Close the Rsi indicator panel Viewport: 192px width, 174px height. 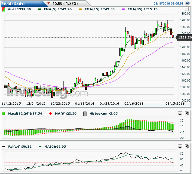[x=187, y=146]
